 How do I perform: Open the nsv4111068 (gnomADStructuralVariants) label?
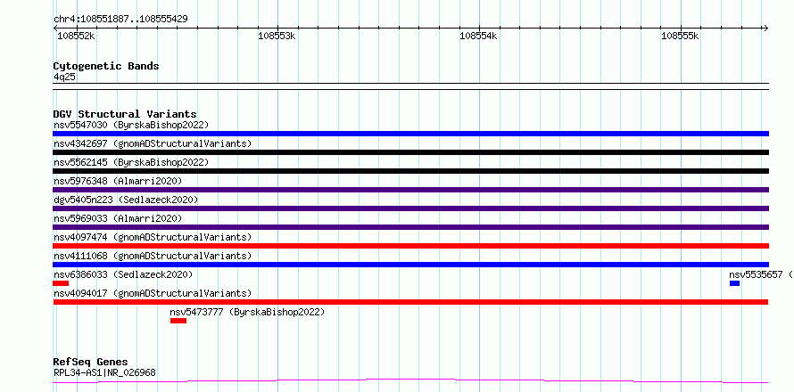point(153,256)
